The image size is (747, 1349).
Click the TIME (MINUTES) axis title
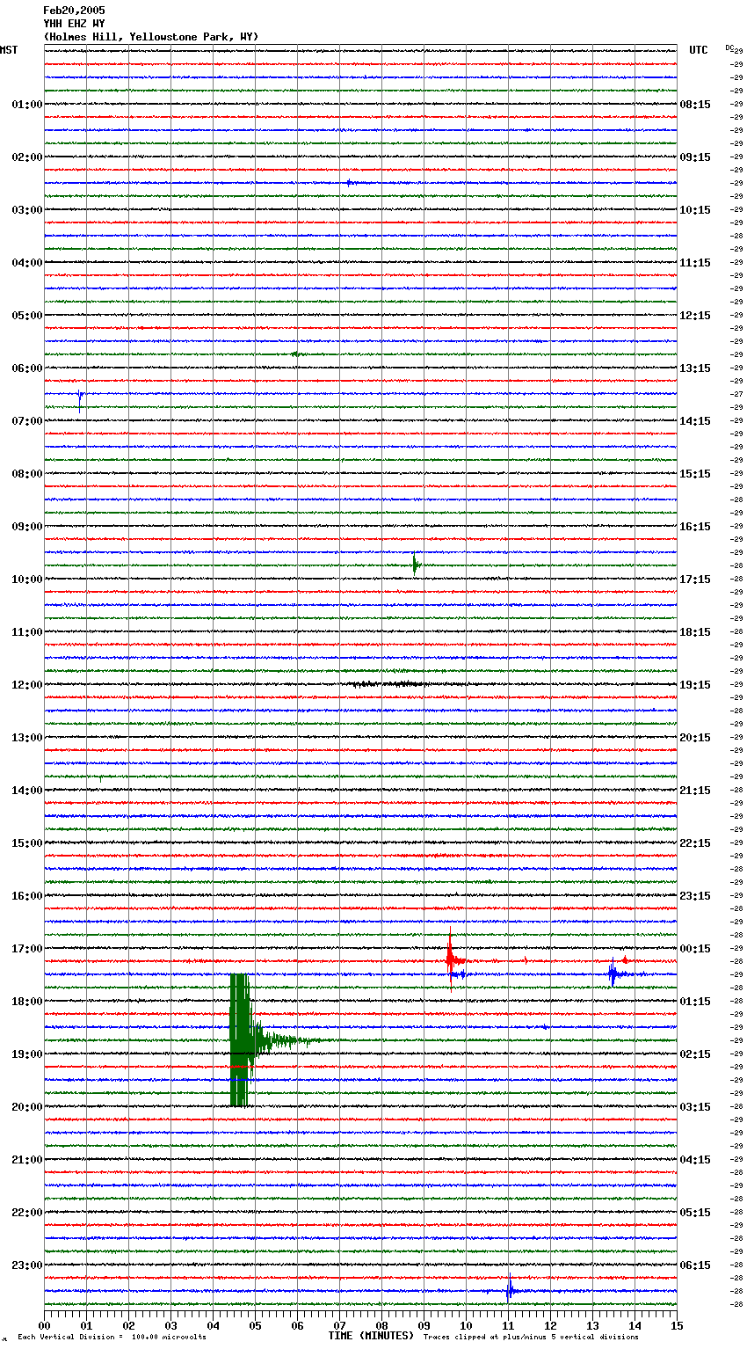tap(371, 1336)
